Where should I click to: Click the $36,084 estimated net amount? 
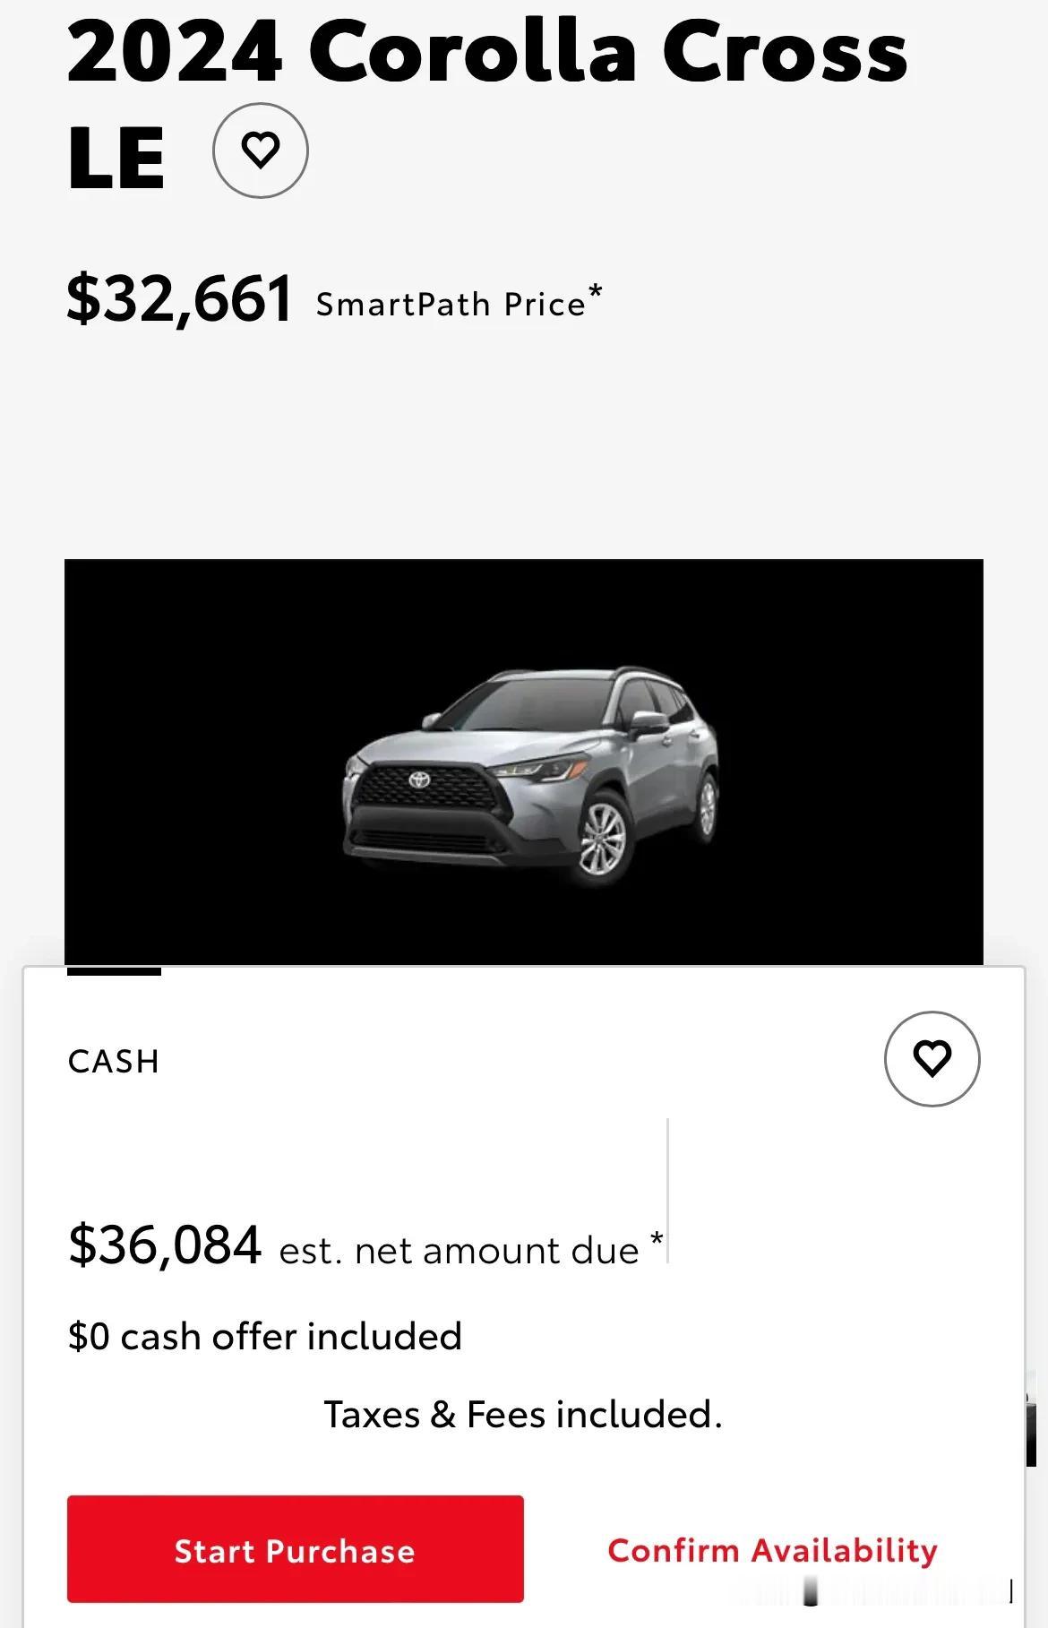pyautogui.click(x=165, y=1245)
